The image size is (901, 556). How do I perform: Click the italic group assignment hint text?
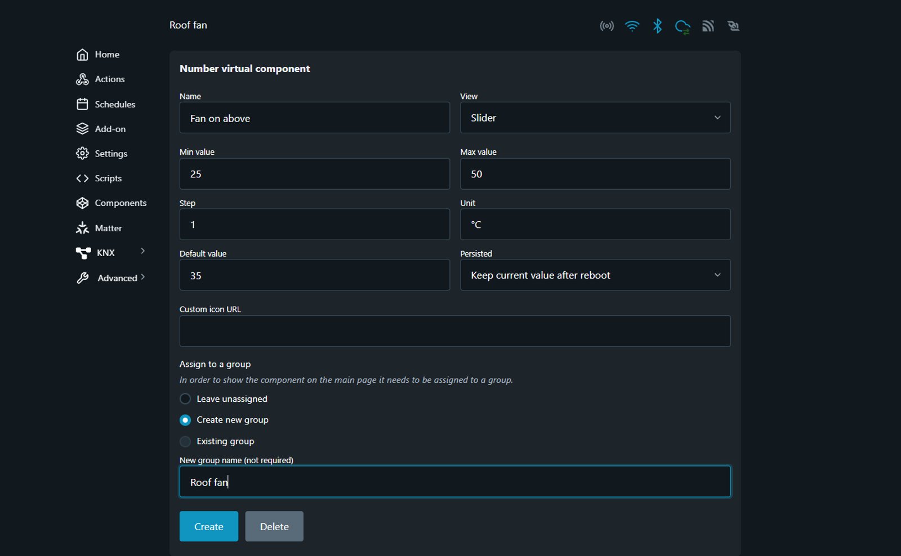(346, 380)
